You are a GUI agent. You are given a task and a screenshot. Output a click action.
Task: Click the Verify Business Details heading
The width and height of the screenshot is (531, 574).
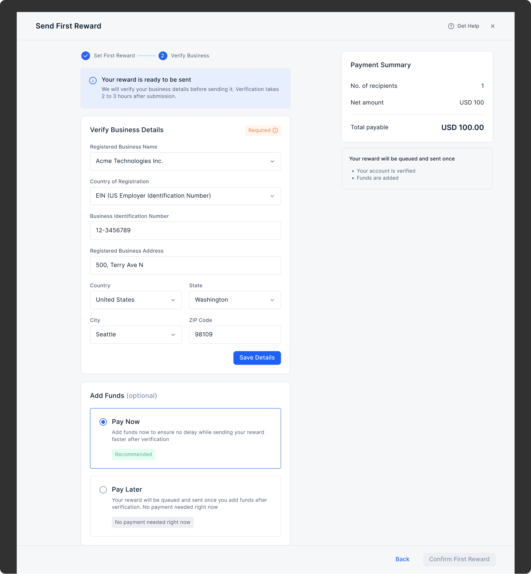click(x=127, y=130)
